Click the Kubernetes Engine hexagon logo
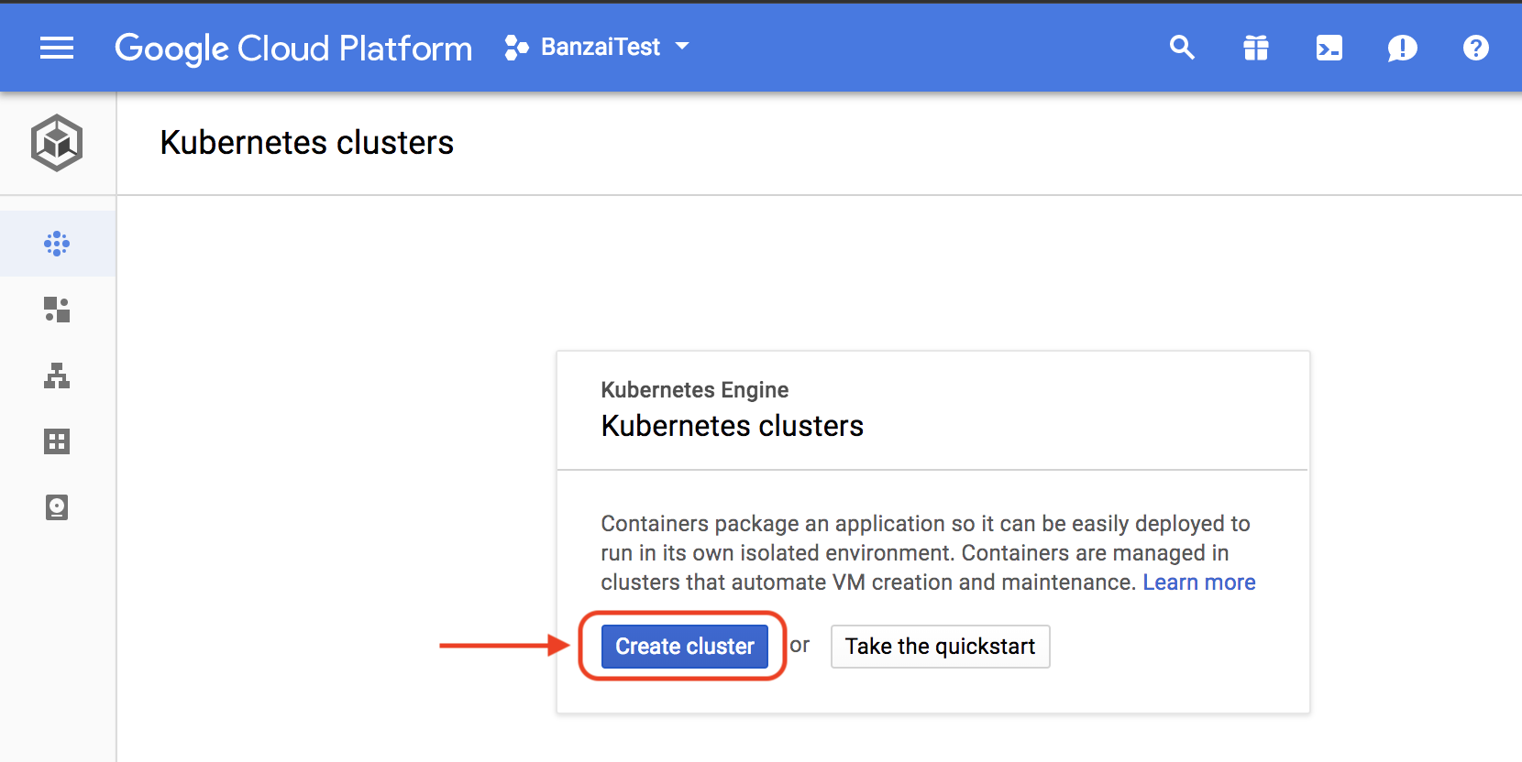 pyautogui.click(x=57, y=143)
